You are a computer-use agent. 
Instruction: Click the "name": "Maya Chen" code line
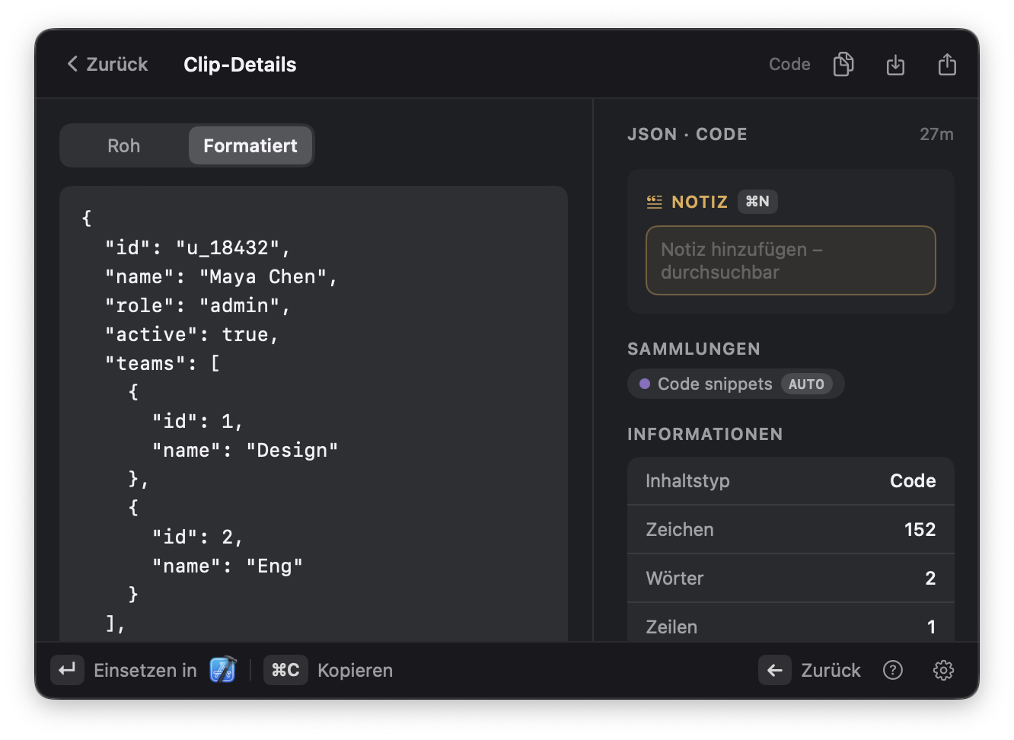click(x=221, y=276)
